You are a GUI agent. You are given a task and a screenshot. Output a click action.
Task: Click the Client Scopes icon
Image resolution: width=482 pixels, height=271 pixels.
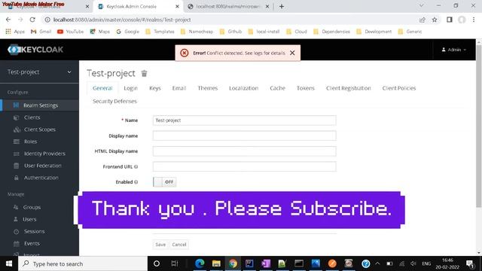tap(17, 129)
